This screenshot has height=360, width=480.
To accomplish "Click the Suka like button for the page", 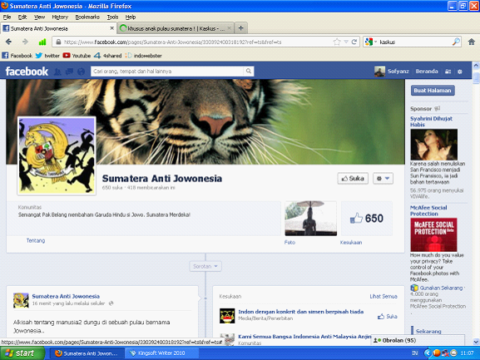I will [x=353, y=178].
